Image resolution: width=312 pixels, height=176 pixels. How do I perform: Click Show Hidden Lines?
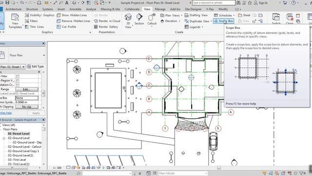[x=72, y=15]
